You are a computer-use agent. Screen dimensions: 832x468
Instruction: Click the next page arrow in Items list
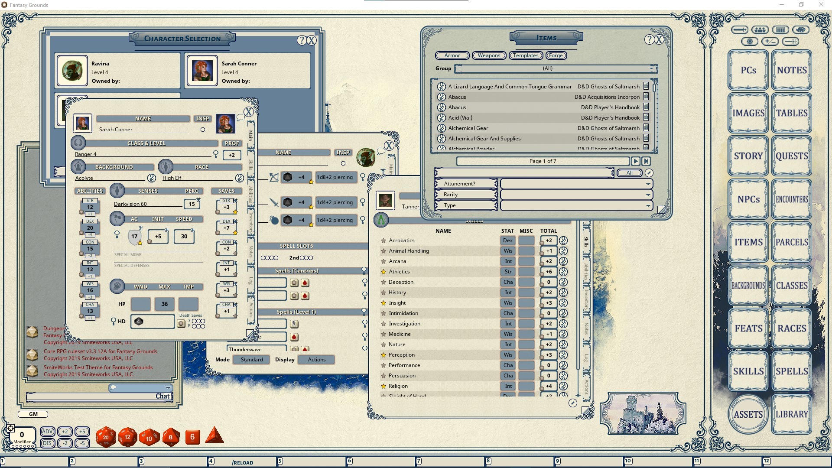click(x=636, y=161)
